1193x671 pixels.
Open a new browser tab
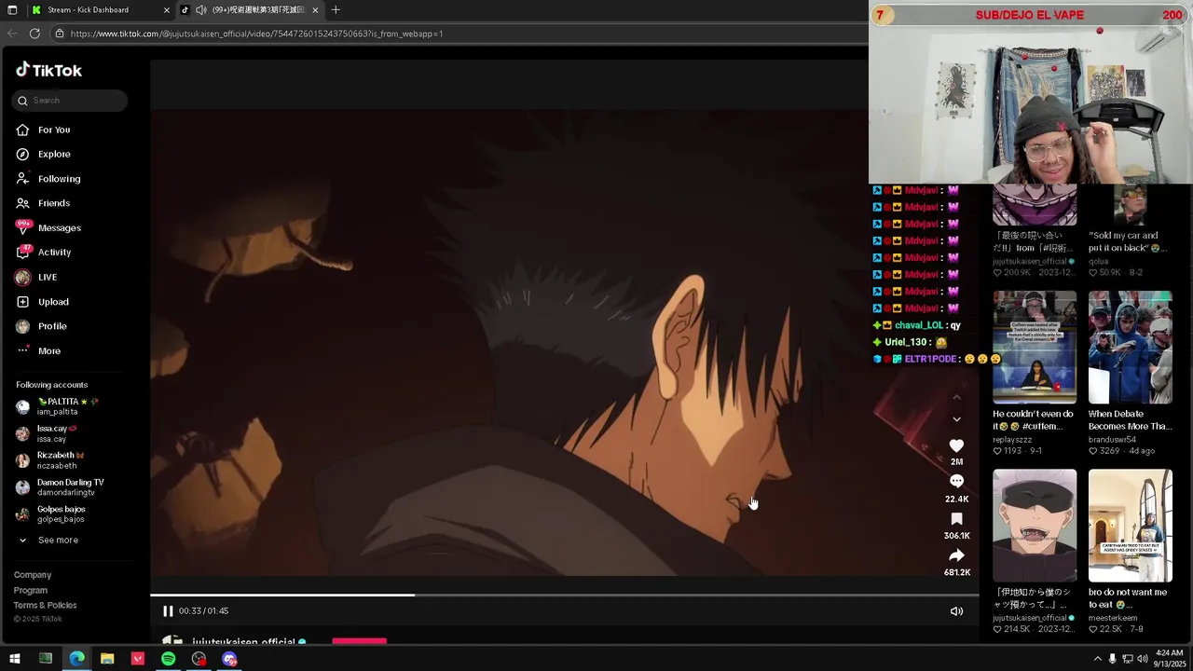click(x=336, y=10)
